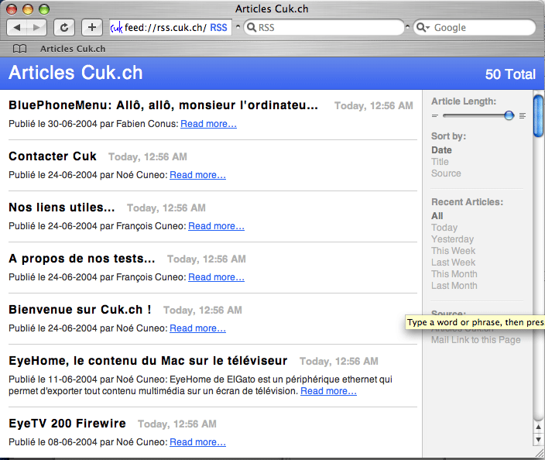Click the blue RSS badge in address field

tap(218, 27)
